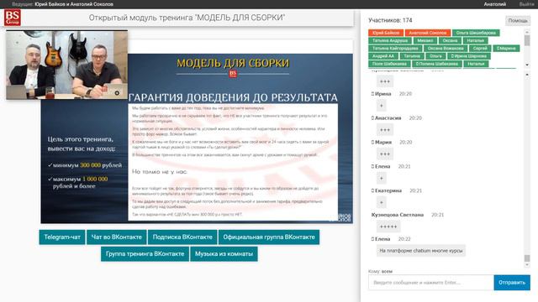Viewport: 538px width, 302px height.
Task: Click the page title 'Открытый модуль тренинга'
Action: [187, 18]
